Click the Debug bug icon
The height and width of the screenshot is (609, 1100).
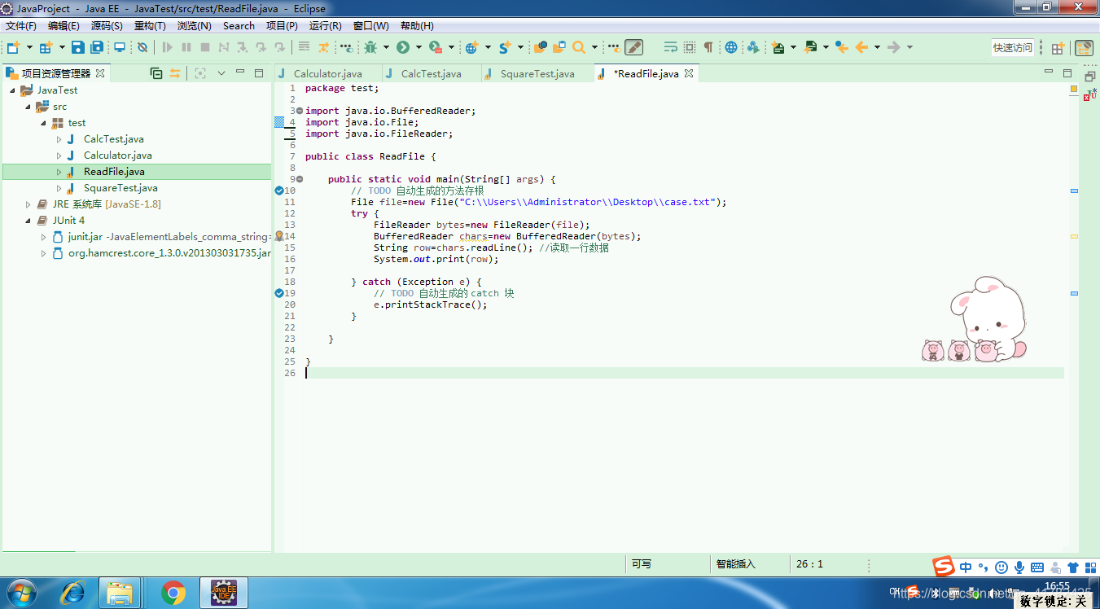370,47
